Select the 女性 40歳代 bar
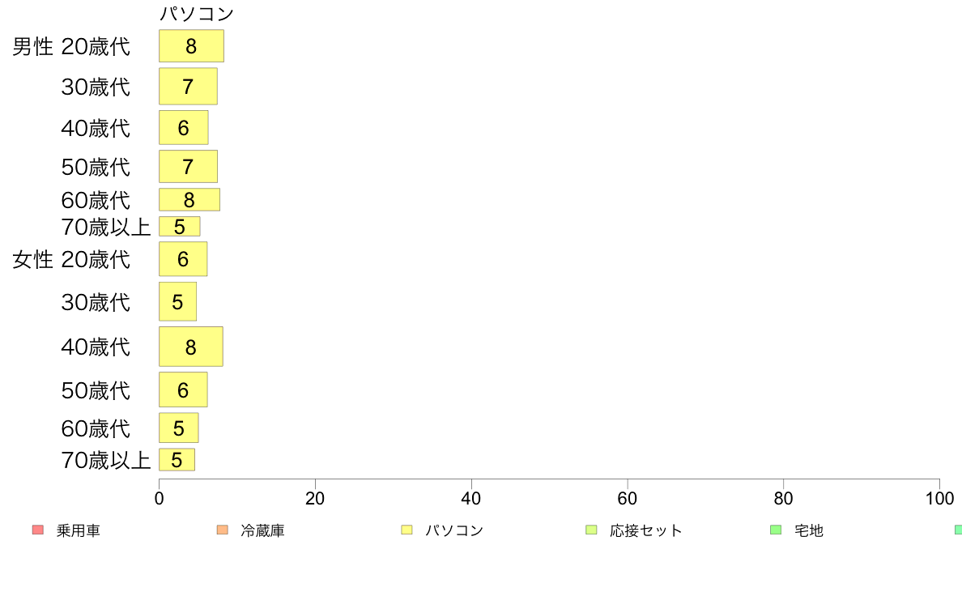 pos(190,347)
